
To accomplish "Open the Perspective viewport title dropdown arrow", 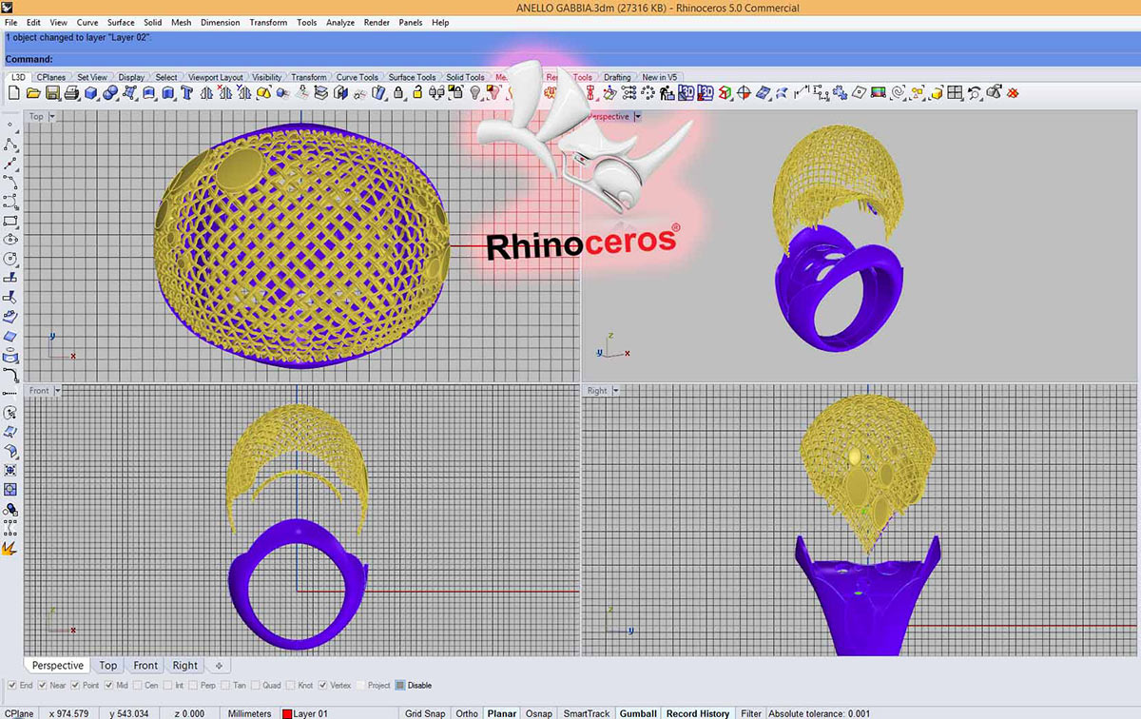I will pyautogui.click(x=638, y=117).
